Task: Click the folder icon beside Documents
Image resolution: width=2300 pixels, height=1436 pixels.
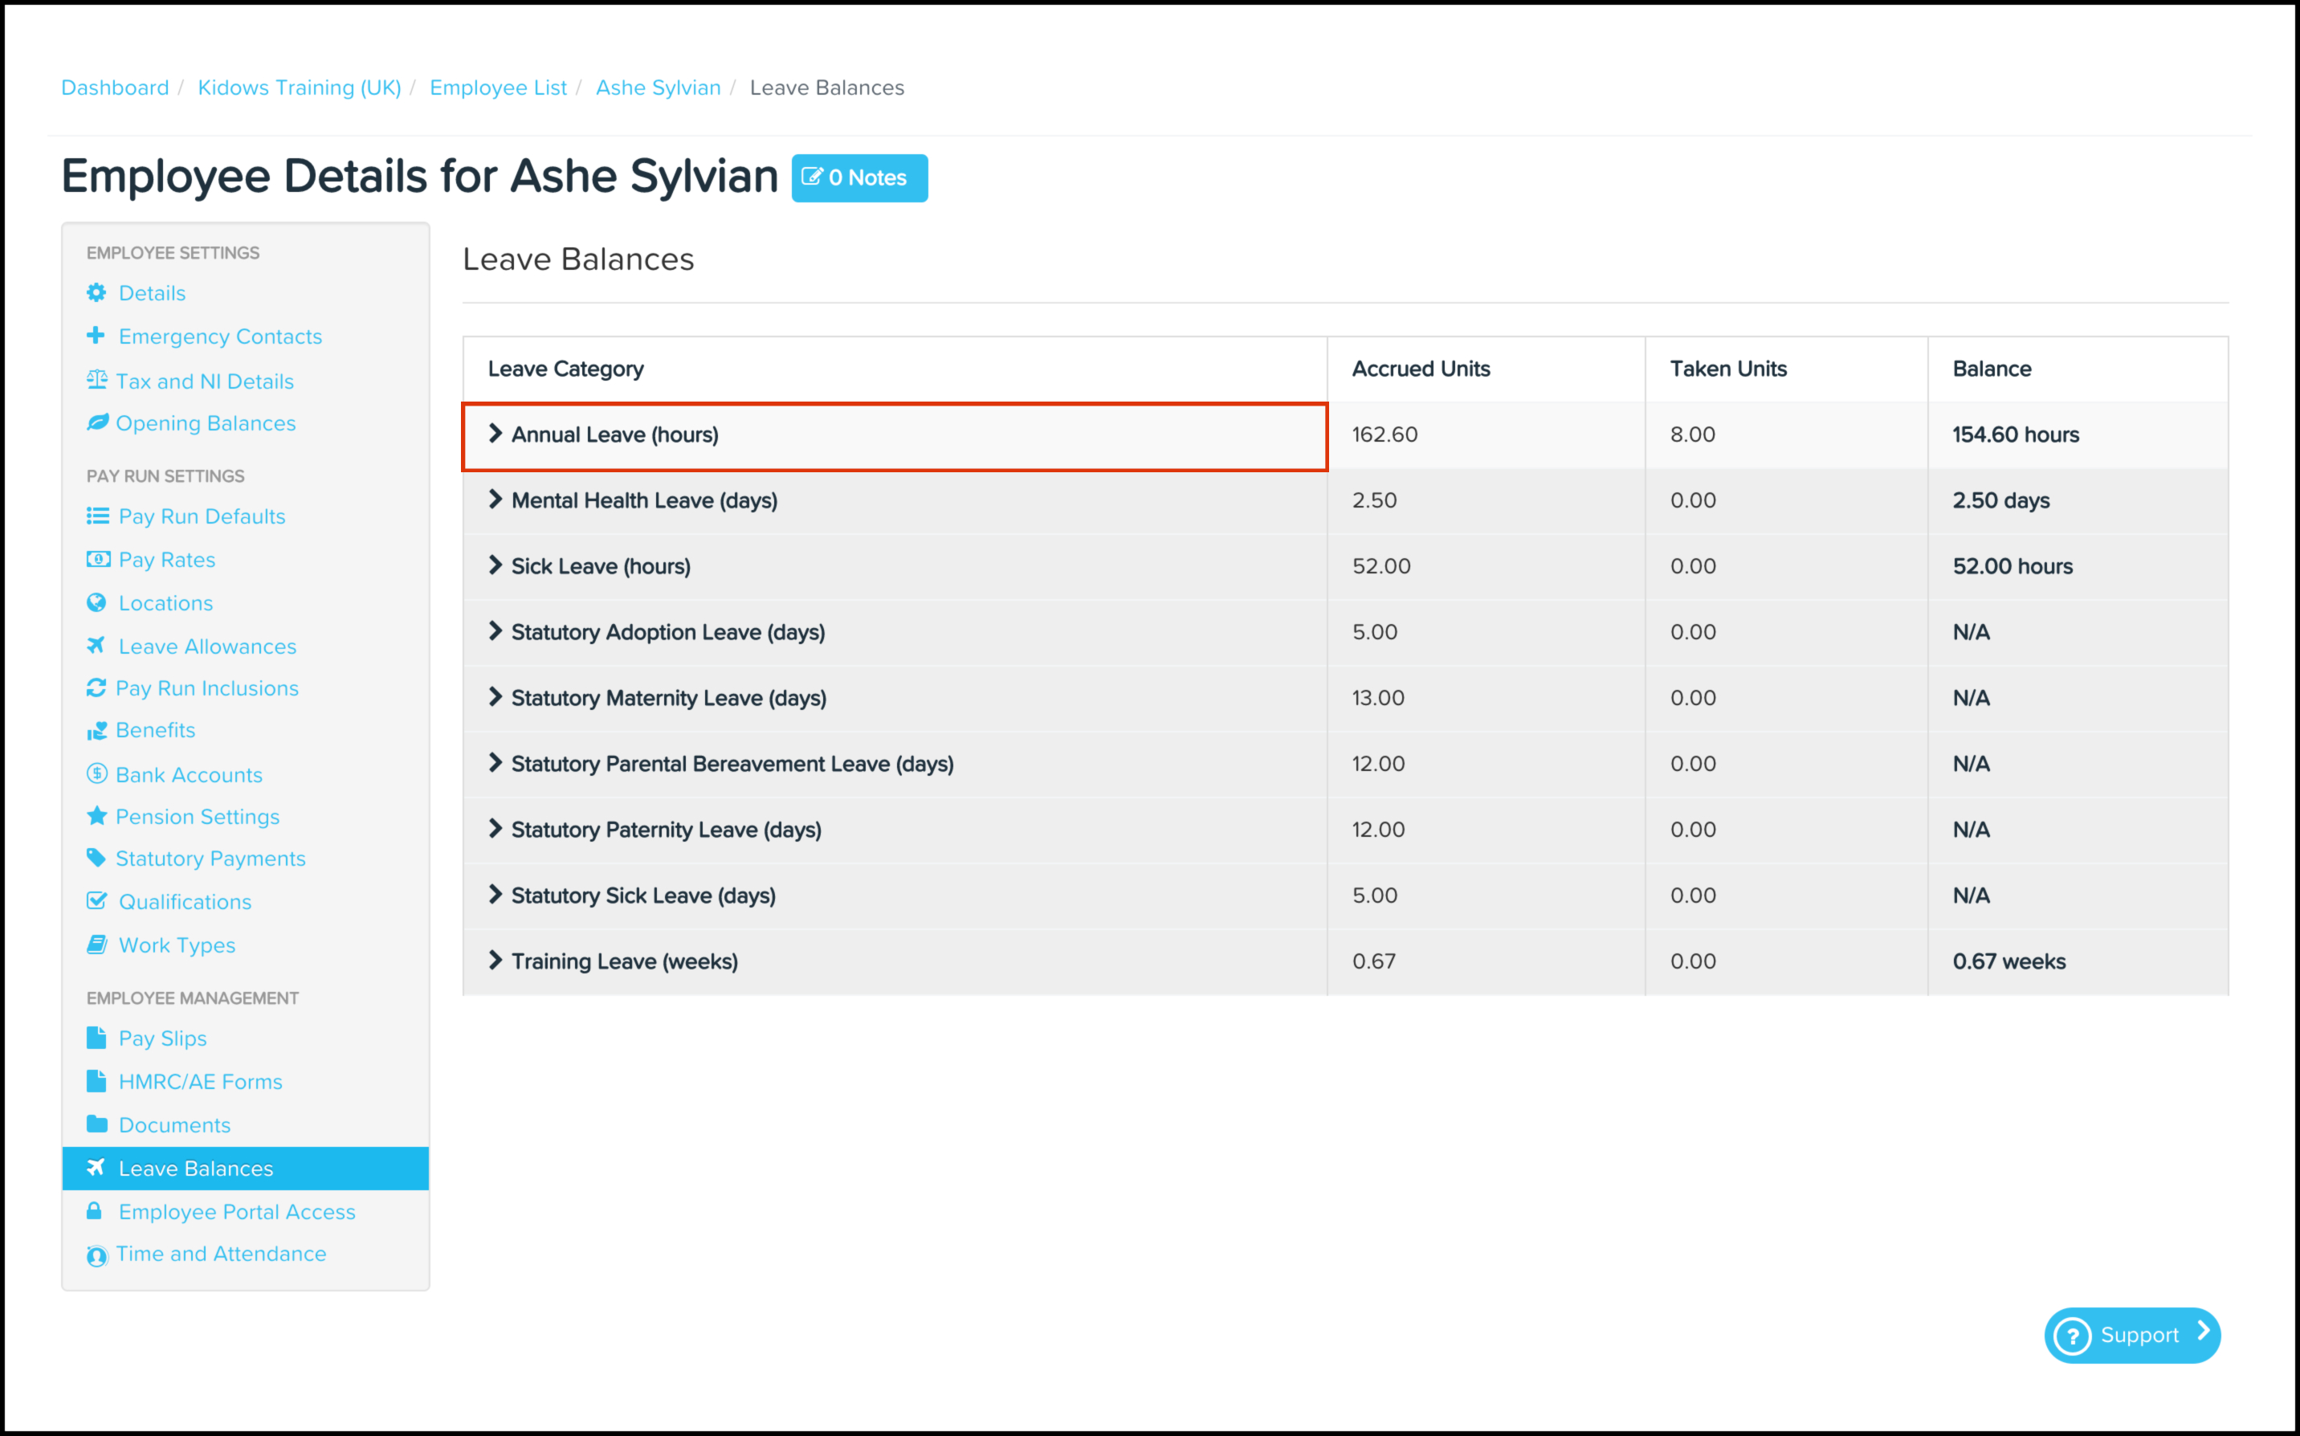Action: pyautogui.click(x=96, y=1124)
